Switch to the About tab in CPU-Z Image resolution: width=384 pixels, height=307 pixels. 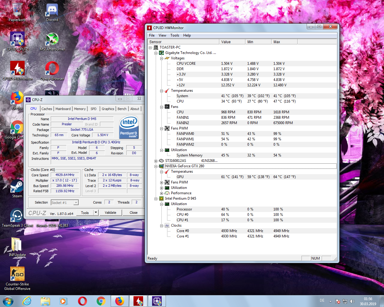pos(135,109)
